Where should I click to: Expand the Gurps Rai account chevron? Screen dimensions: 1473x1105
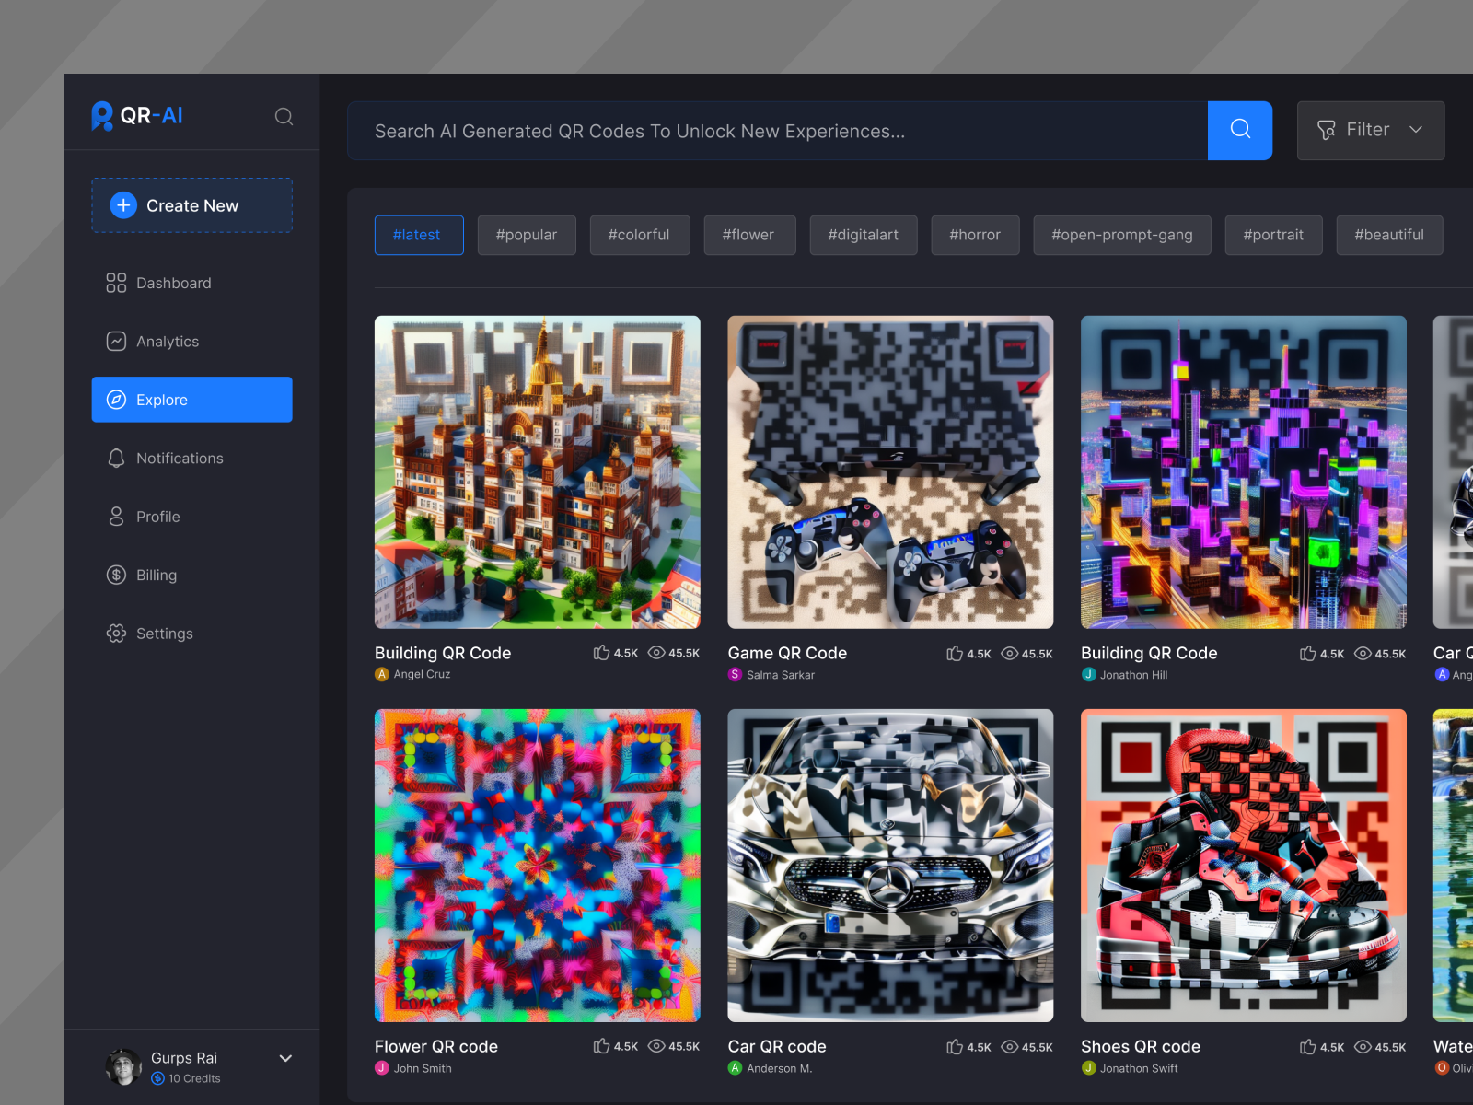click(x=285, y=1059)
